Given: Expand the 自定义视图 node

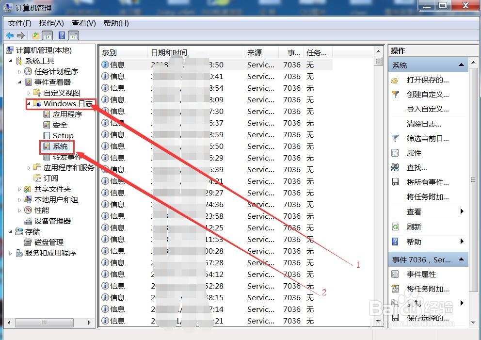Looking at the screenshot, I should [29, 93].
